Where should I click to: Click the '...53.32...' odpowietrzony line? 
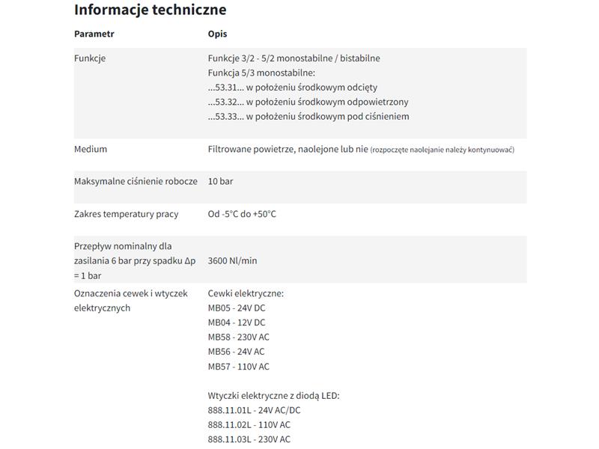[308, 102]
